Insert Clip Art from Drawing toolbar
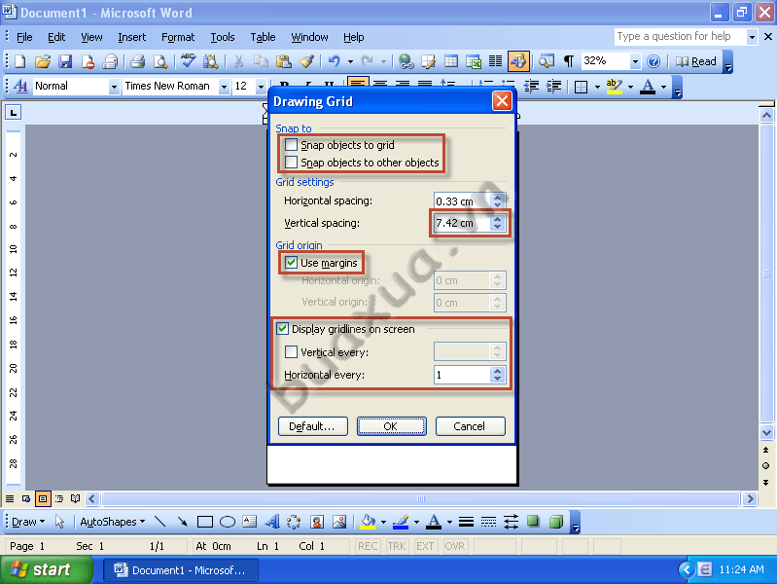The image size is (777, 584). pos(317,522)
